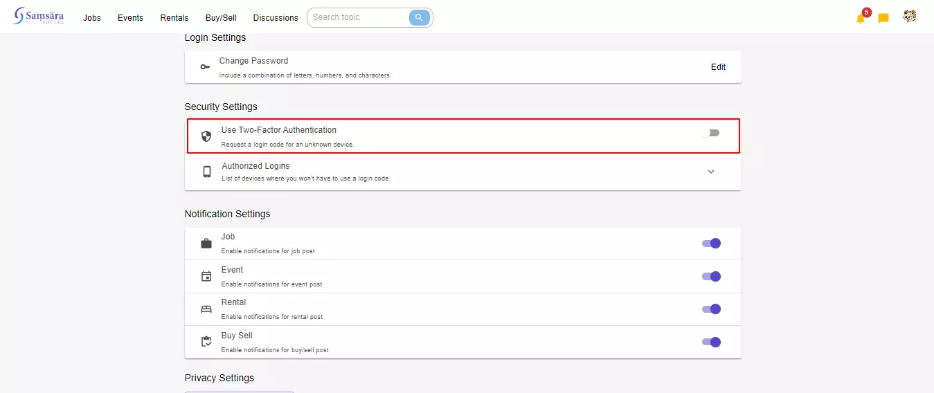Click the Privacy Settings heading
Screen dimensions: 934x393
coord(219,378)
